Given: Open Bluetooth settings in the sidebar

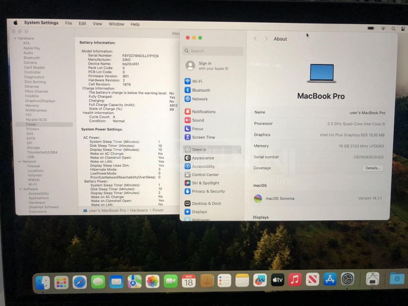Looking at the screenshot, I should (201, 90).
